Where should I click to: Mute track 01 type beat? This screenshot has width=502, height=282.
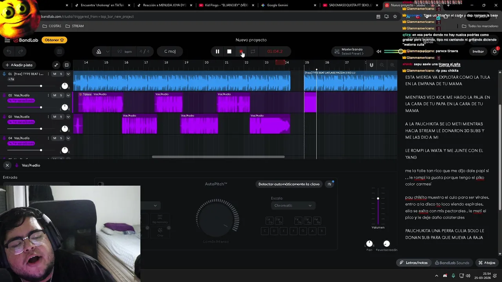[x=55, y=74]
